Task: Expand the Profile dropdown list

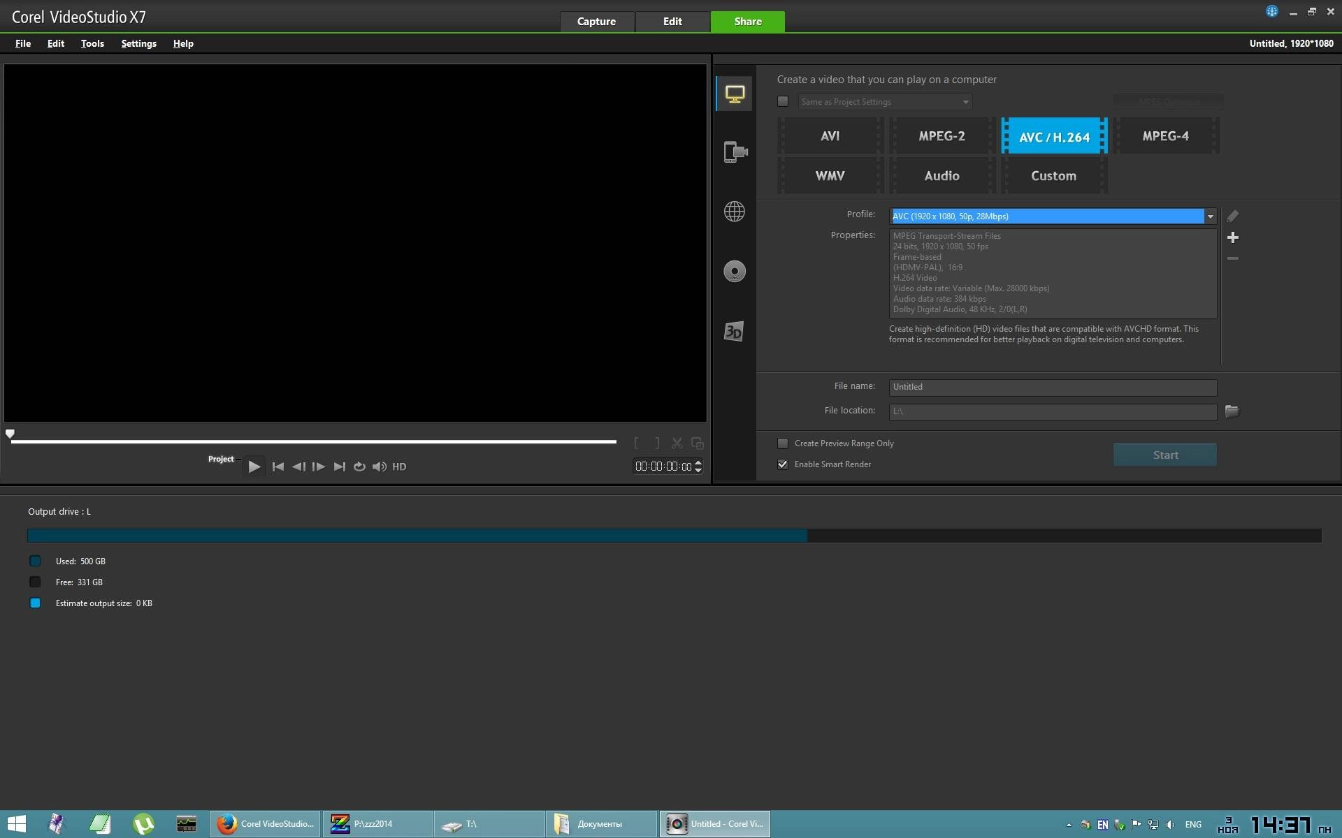Action: [x=1210, y=216]
